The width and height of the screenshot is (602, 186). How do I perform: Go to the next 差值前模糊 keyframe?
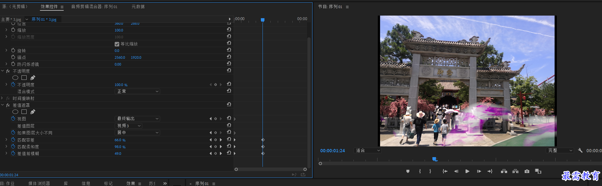pyautogui.click(x=221, y=154)
